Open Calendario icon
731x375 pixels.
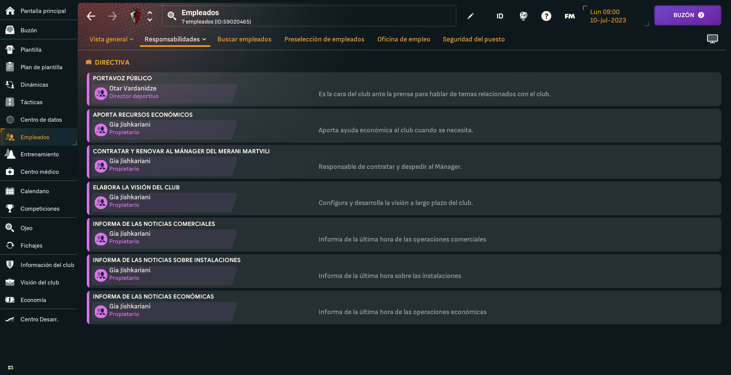(10, 191)
